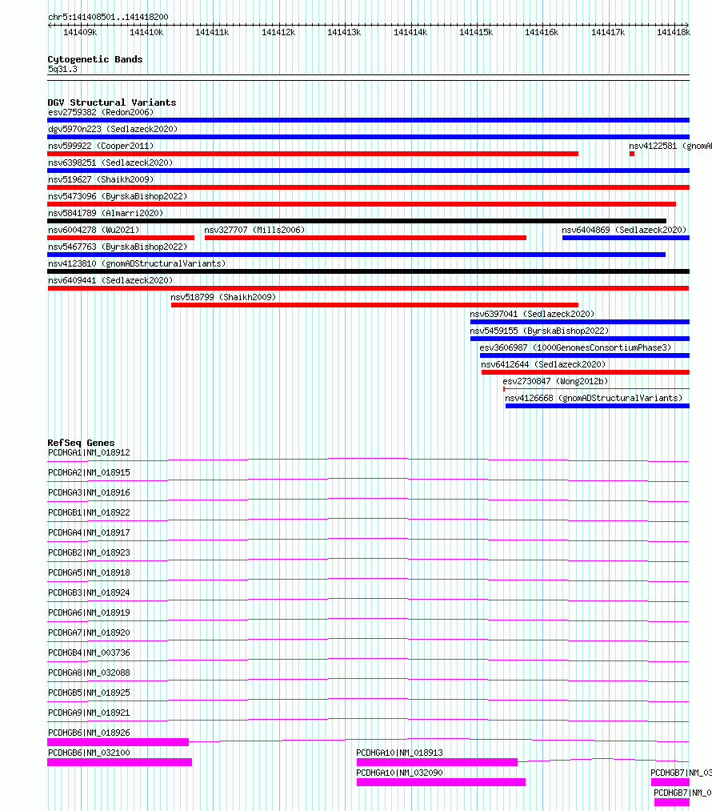
Task: Click gene PCDHGA6|NM_018919
Action: [x=89, y=613]
